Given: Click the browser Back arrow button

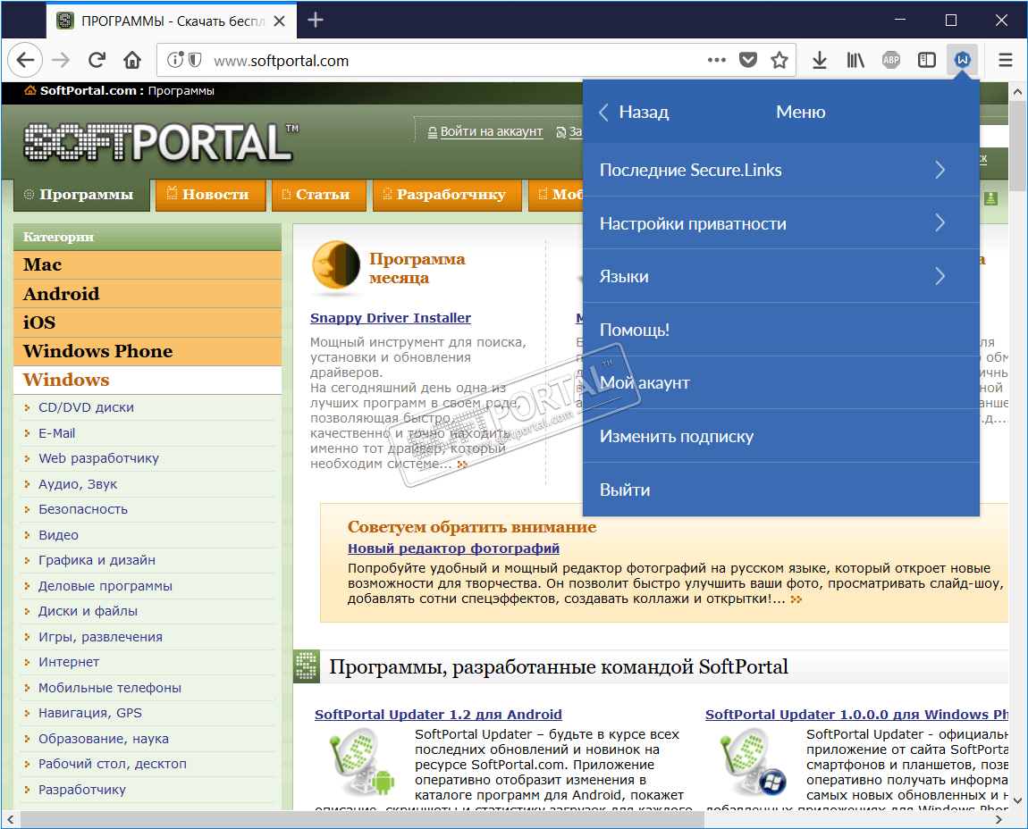Looking at the screenshot, I should click(x=25, y=60).
